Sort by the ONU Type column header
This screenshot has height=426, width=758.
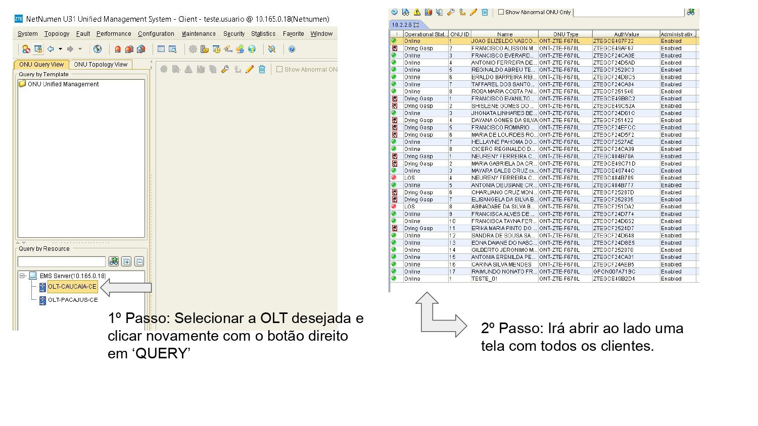click(x=565, y=34)
